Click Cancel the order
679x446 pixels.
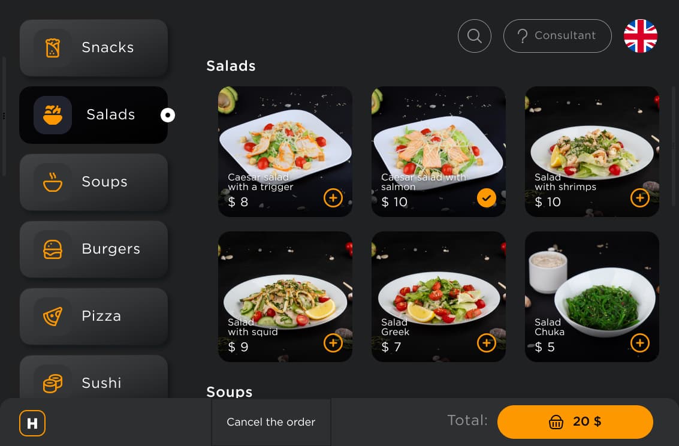point(271,422)
